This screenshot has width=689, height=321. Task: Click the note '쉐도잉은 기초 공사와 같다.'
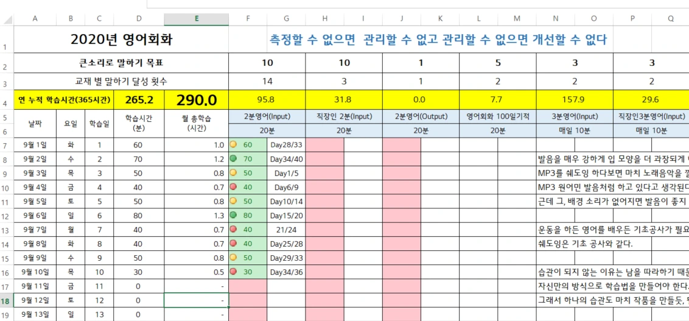586,244
